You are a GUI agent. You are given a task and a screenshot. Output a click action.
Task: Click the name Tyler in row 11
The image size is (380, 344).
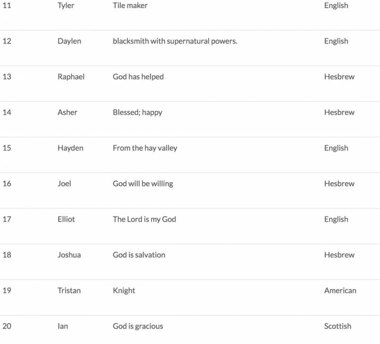coord(66,6)
